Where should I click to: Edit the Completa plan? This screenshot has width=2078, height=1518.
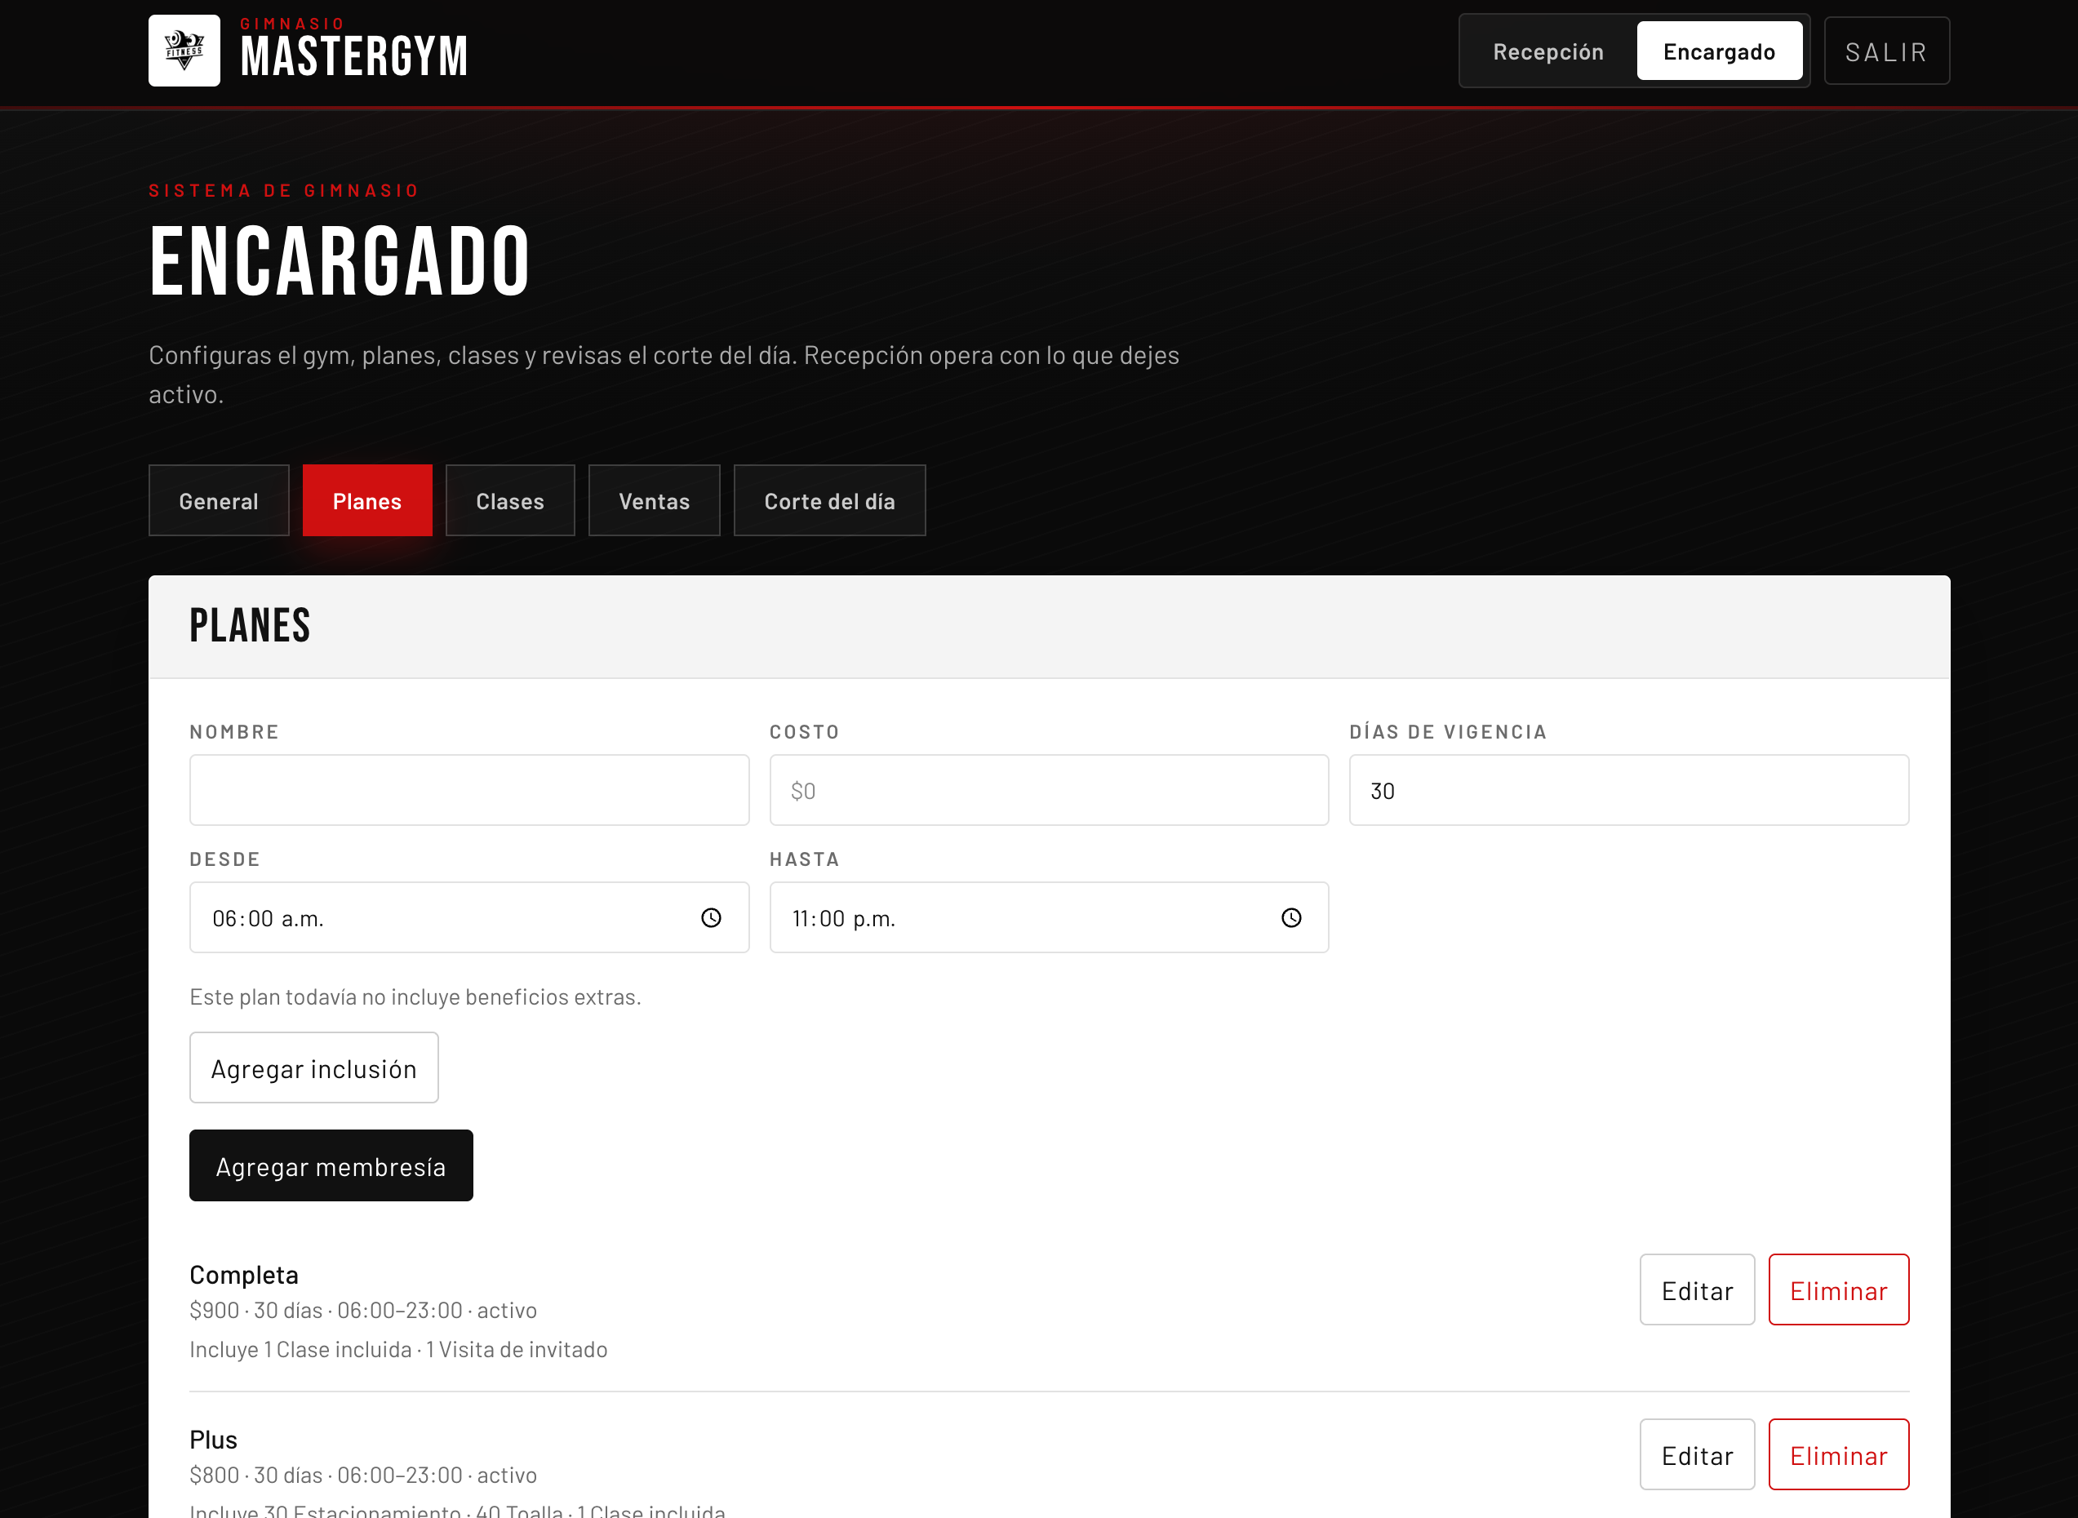[x=1697, y=1290]
